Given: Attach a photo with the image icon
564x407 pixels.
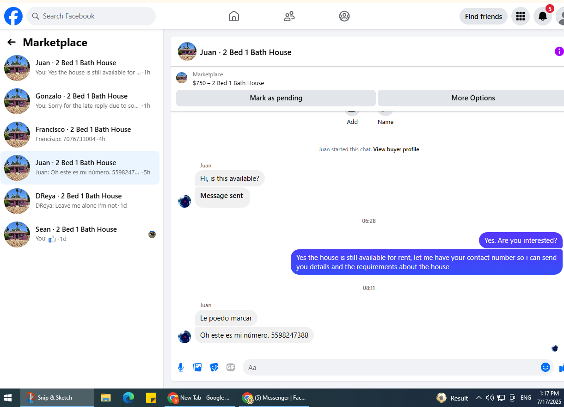Looking at the screenshot, I should 197,367.
